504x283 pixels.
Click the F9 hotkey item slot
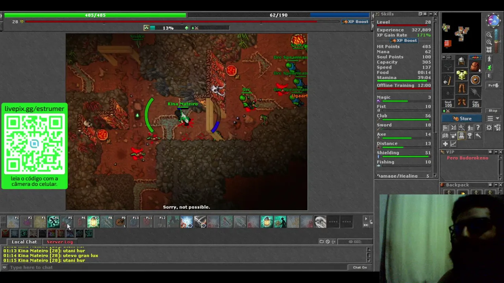coord(120,222)
